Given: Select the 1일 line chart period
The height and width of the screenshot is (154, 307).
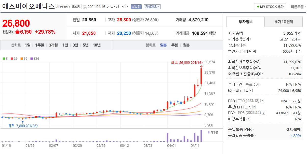Looking at the screenshot, I should pos(28,45).
